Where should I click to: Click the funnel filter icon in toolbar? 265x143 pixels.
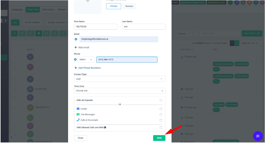pos(23,33)
